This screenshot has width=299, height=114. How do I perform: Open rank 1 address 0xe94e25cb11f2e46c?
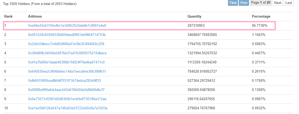tap(67, 26)
